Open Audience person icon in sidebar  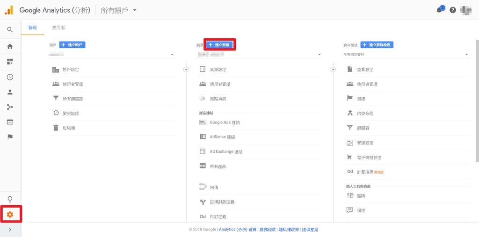pyautogui.click(x=10, y=92)
